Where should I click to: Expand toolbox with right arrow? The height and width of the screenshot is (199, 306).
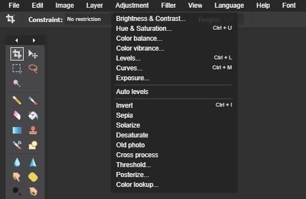point(34,40)
